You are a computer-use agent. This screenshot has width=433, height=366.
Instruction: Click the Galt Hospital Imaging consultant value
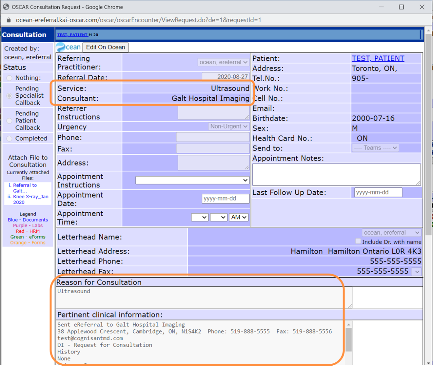pos(210,98)
